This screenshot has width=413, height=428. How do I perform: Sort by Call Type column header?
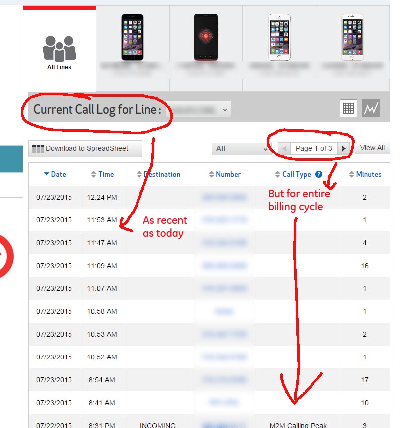point(293,174)
